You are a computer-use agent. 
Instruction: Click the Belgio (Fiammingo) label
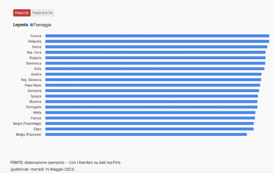point(27,123)
